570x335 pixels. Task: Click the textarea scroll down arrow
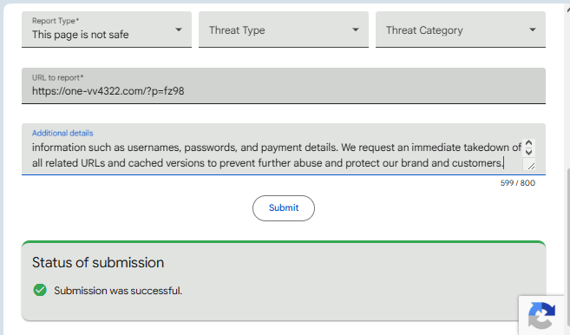529,152
